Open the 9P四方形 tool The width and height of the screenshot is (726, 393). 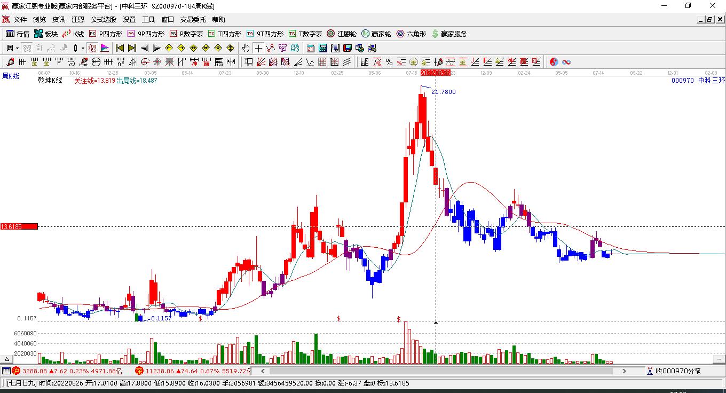pos(146,34)
